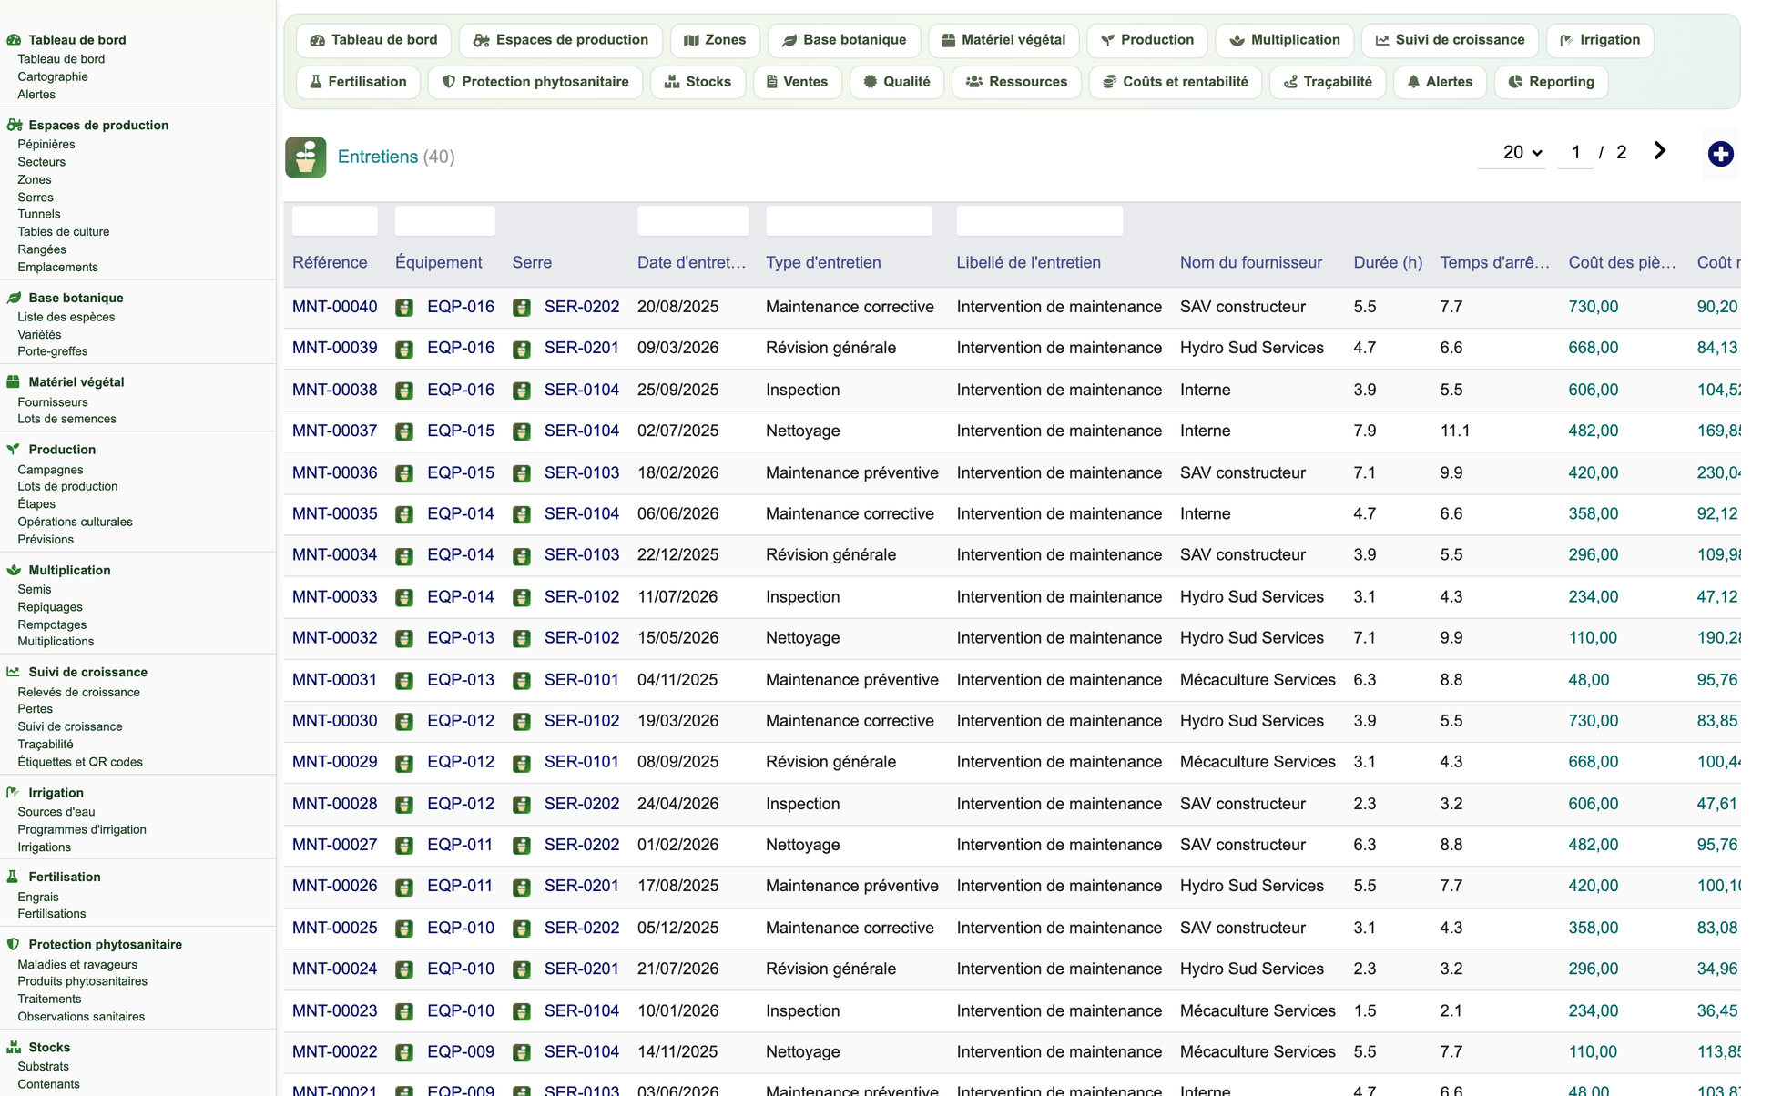Click Mécaculture Services in MNT-00031 row
This screenshot has height=1096, width=1772.
[x=1258, y=679]
